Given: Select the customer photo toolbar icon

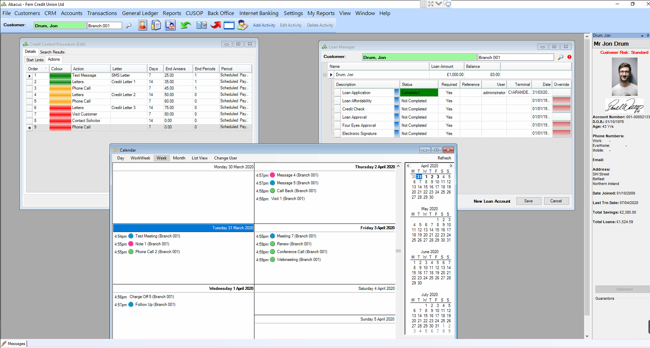Looking at the screenshot, I should click(142, 25).
